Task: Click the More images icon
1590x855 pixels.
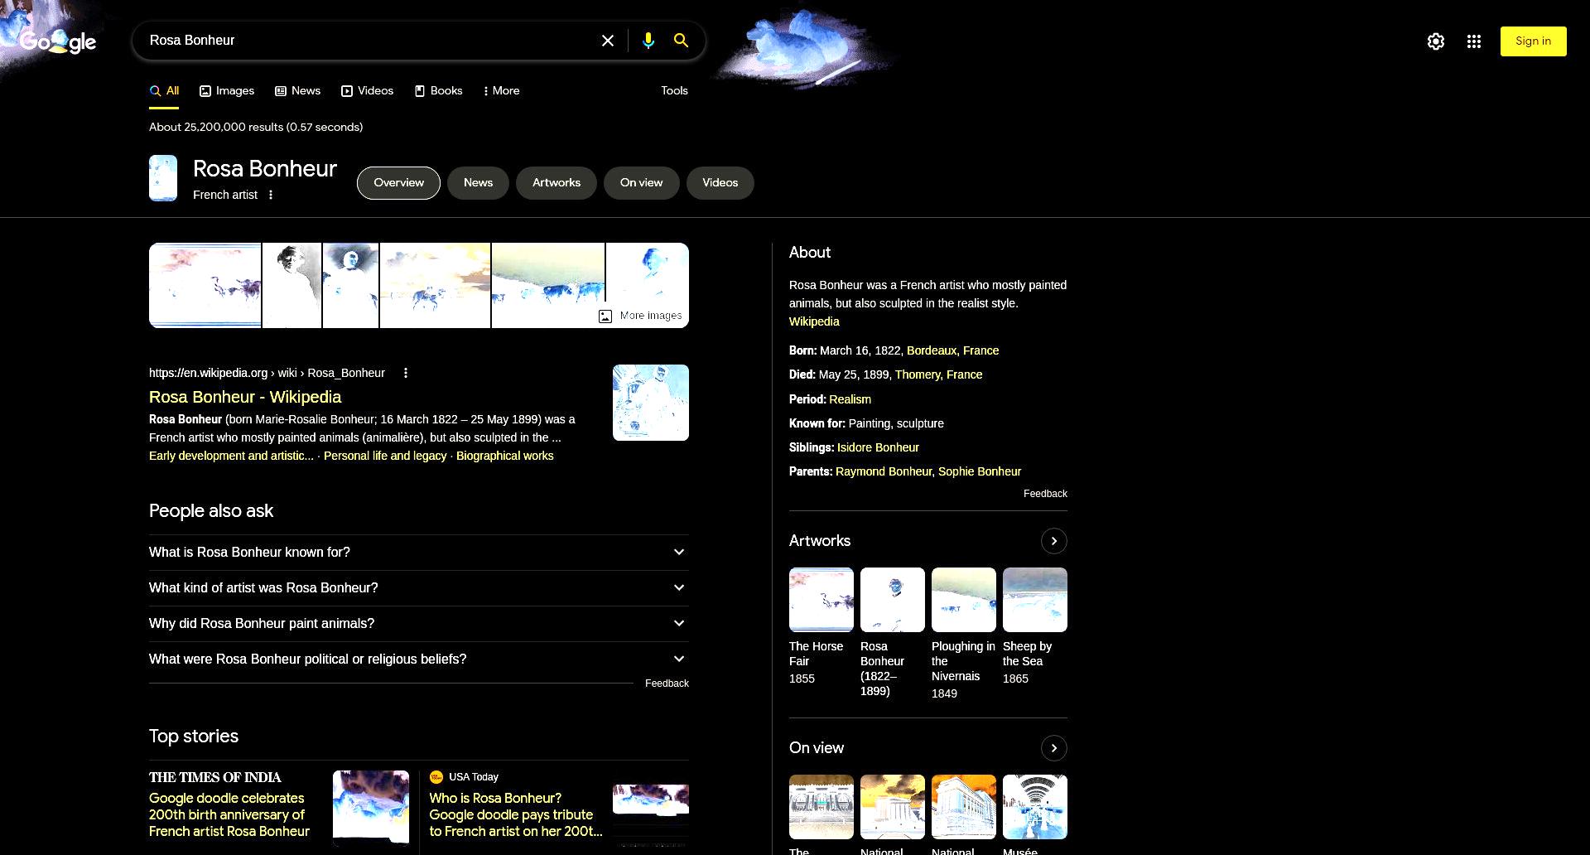Action: (x=605, y=316)
